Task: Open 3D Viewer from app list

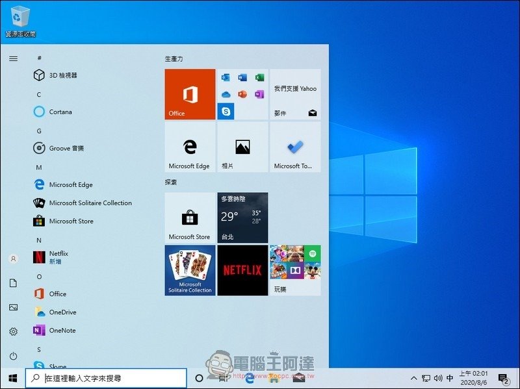Action: pyautogui.click(x=63, y=75)
